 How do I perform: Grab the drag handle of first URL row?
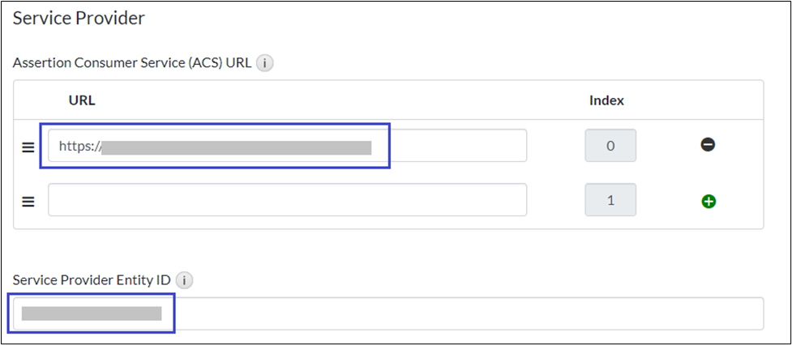click(x=28, y=147)
